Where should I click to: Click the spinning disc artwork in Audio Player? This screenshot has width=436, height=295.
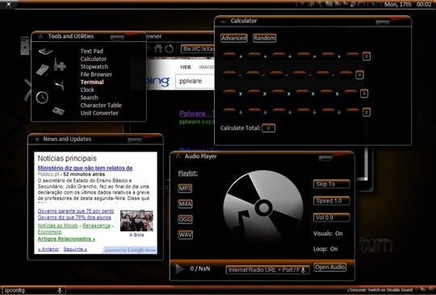pos(263,207)
